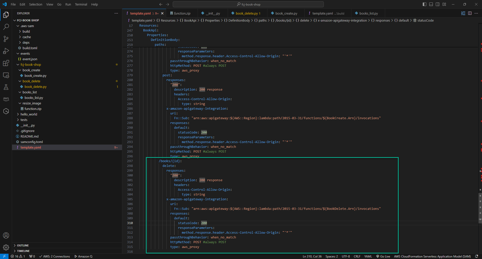Collapse the FCJ-BOOK-SHOP root folder
This screenshot has height=259, width=482.
point(67,20)
